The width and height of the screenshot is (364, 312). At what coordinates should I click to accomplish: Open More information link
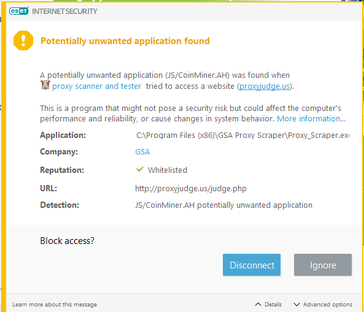coord(311,119)
